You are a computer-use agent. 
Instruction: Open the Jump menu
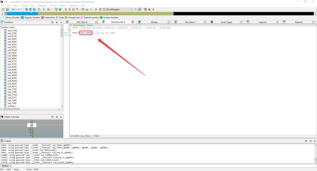point(16,6)
